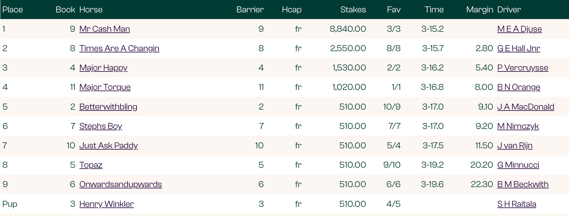Viewport: 569px width, 216px height.
Task: Open driver M E A Djuse profile
Action: 519,29
